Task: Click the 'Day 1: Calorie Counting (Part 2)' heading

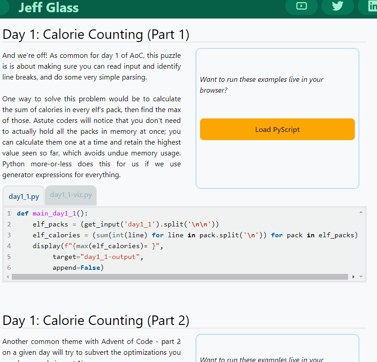Action: click(x=96, y=320)
